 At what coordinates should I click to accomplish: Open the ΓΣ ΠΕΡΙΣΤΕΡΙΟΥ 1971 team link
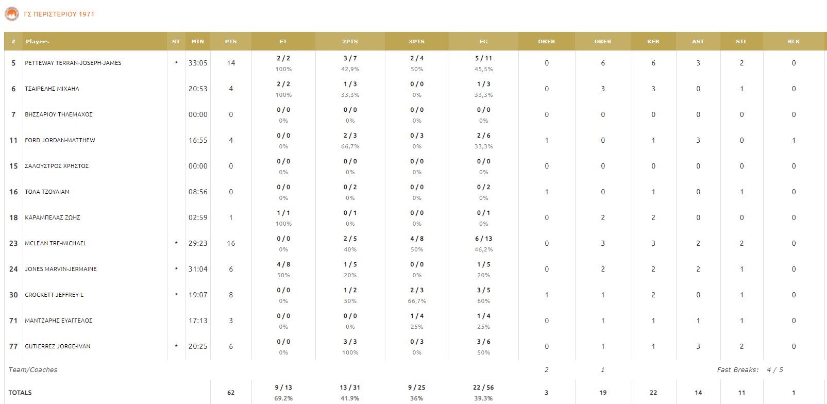pyautogui.click(x=59, y=14)
